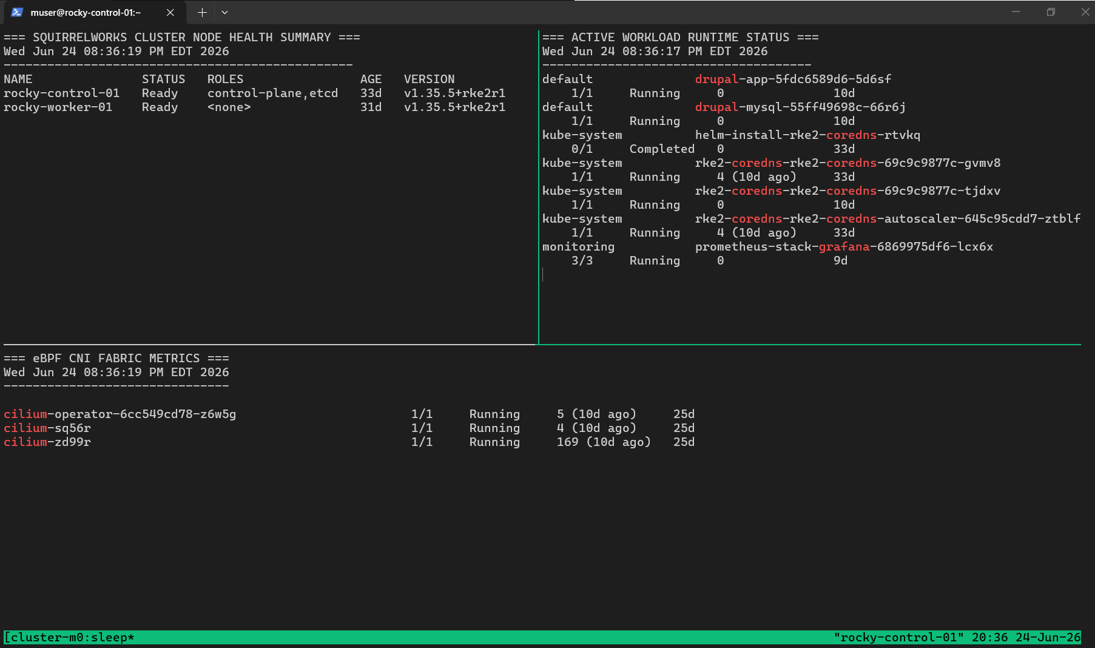Click the eBPF CNI FABRIC METRICS heading
Image resolution: width=1095 pixels, height=648 pixels.
tap(116, 359)
